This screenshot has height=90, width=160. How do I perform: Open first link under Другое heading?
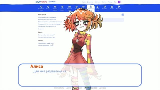click(x=46, y=35)
